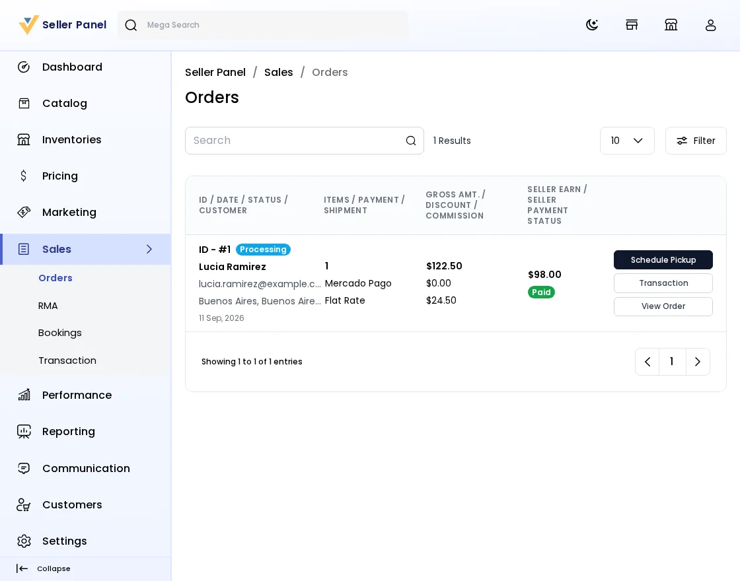Viewport: 740px width, 581px height.
Task: Click the Processing status badge
Action: (263, 250)
